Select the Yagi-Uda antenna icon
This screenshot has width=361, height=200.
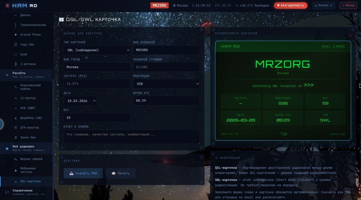(16, 44)
